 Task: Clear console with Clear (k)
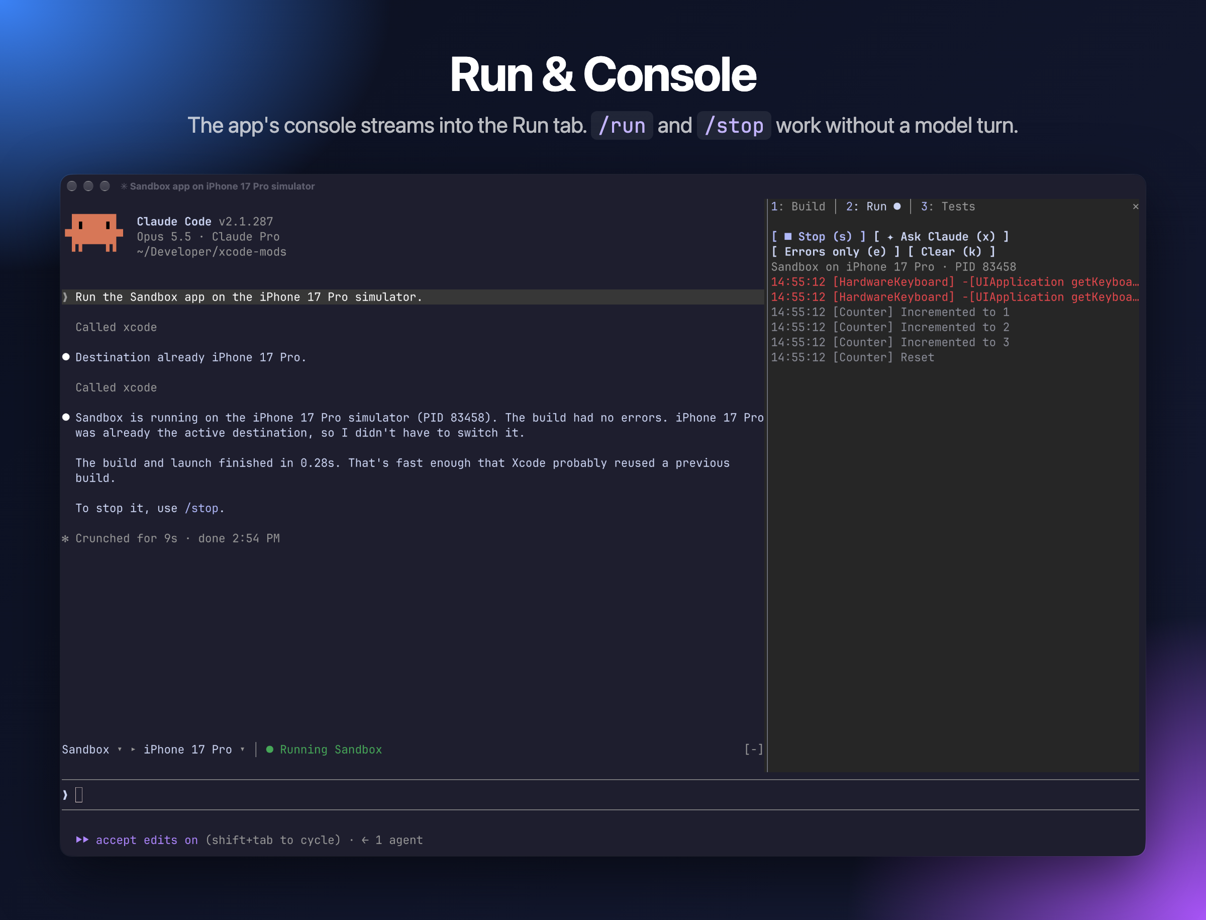(951, 252)
